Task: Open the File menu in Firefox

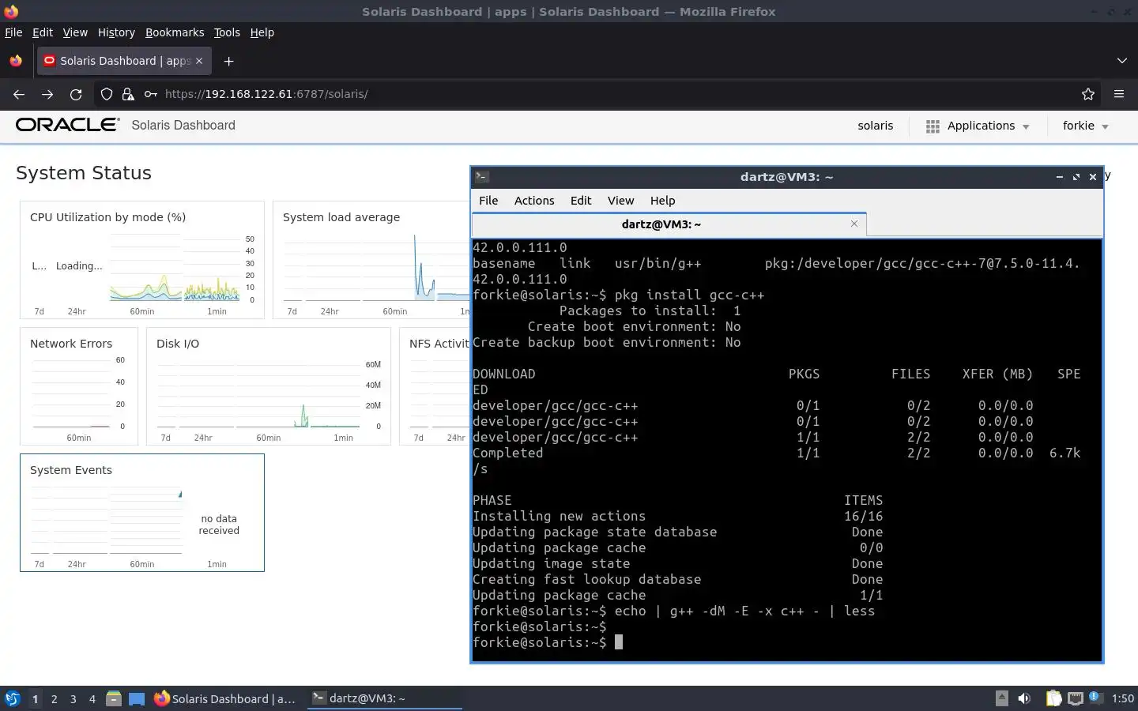Action: click(13, 32)
